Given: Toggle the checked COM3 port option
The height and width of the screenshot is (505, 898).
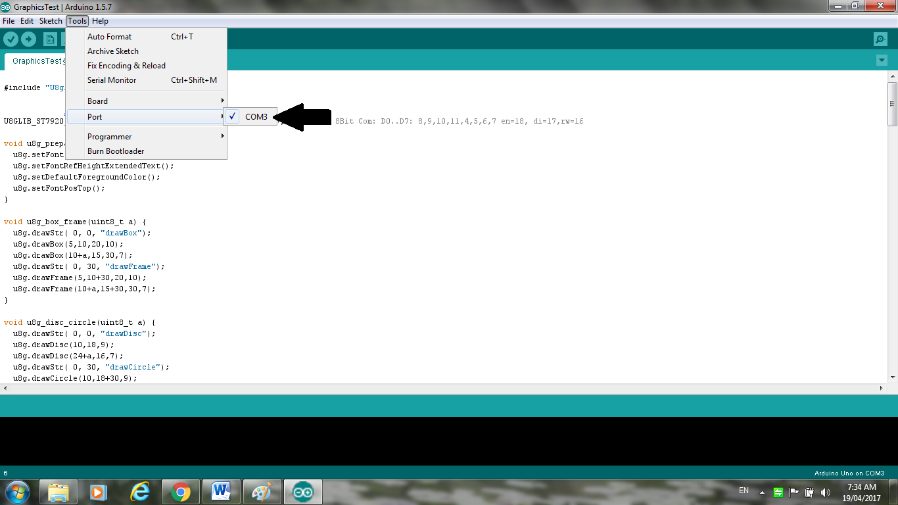Looking at the screenshot, I should [x=250, y=117].
